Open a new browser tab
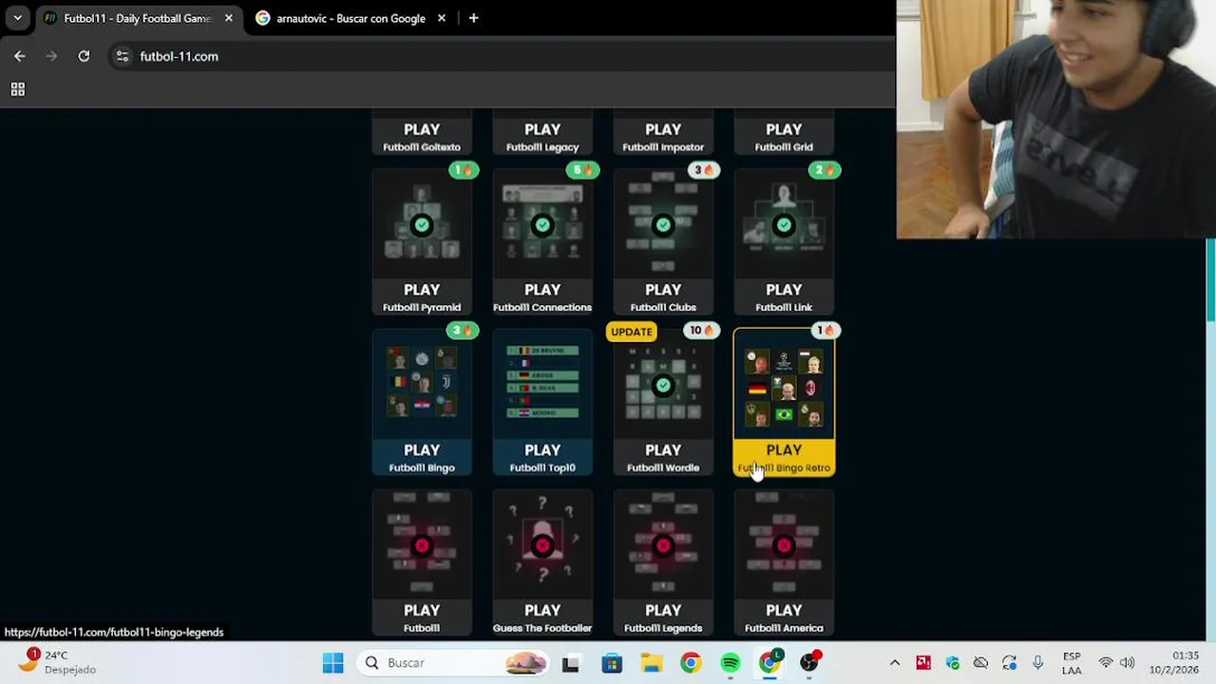This screenshot has width=1216, height=684. (x=473, y=18)
